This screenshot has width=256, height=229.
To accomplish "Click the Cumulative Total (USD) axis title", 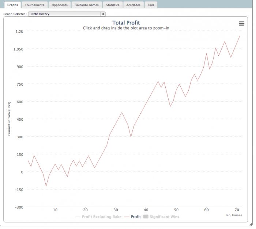I will pyautogui.click(x=9, y=119).
